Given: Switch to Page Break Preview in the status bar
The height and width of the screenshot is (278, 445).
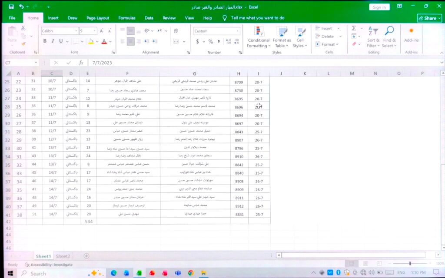Looking at the screenshot, I should (379, 264).
